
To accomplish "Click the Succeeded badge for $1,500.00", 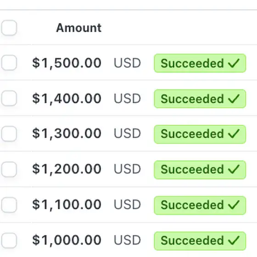I will point(200,63).
